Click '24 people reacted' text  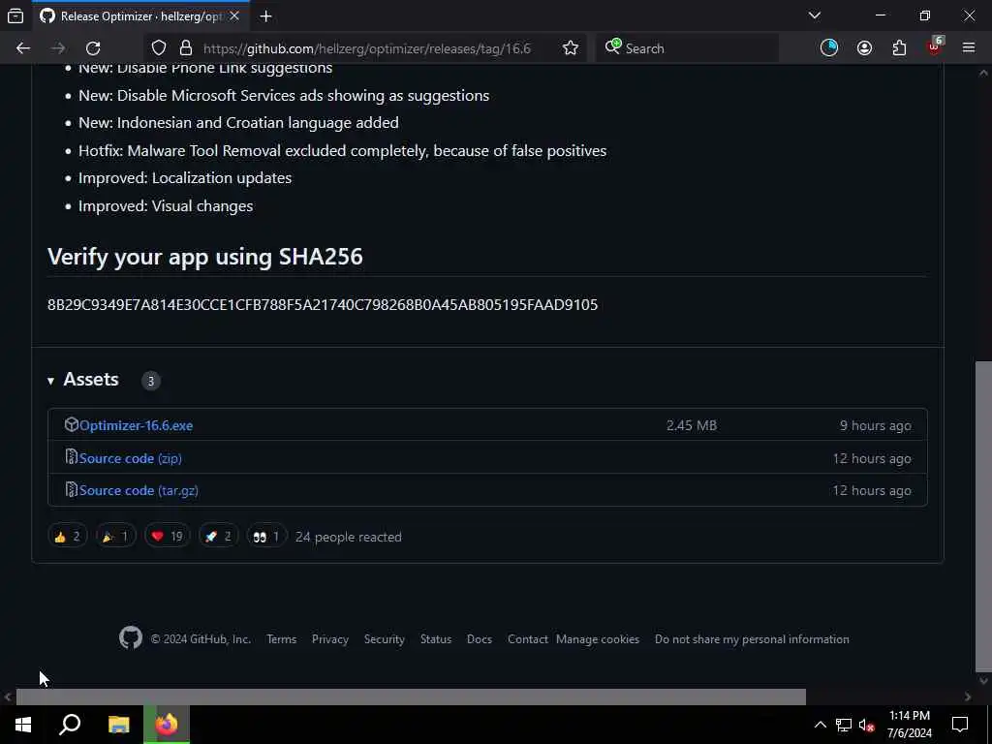pyautogui.click(x=349, y=537)
